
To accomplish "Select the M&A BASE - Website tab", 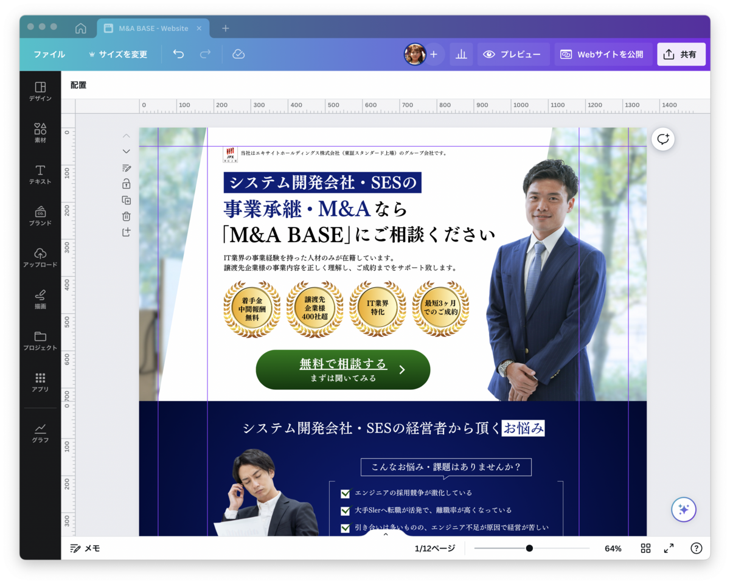I will click(x=153, y=29).
